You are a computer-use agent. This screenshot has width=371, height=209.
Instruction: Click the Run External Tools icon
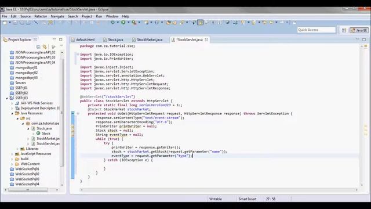pyautogui.click(x=134, y=23)
